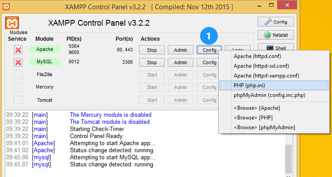Check the Tomcat service box
The image size is (332, 177).
tap(18, 100)
